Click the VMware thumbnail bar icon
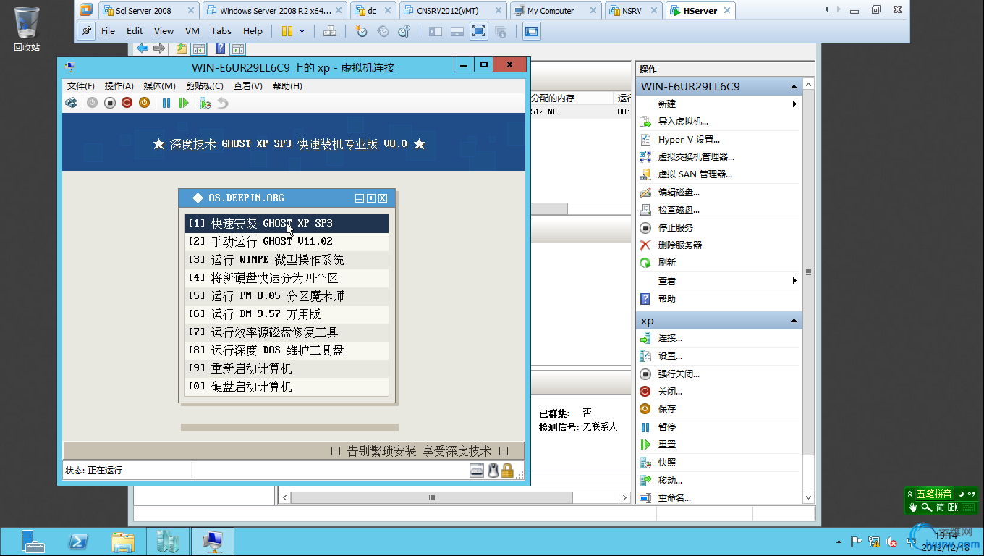The height and width of the screenshot is (556, 984). click(x=457, y=31)
